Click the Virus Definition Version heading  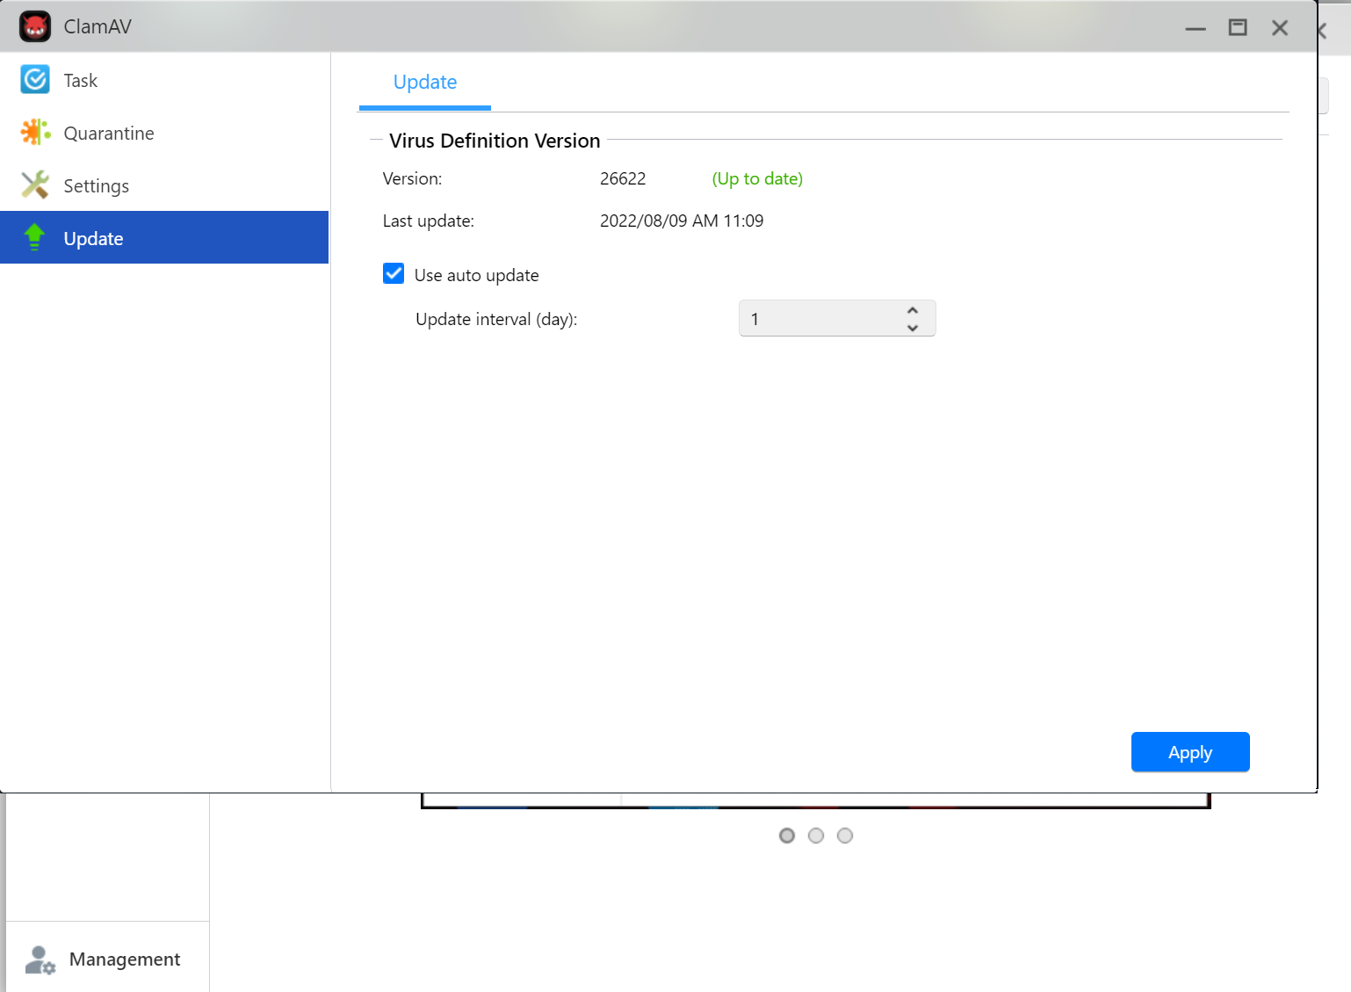coord(495,141)
